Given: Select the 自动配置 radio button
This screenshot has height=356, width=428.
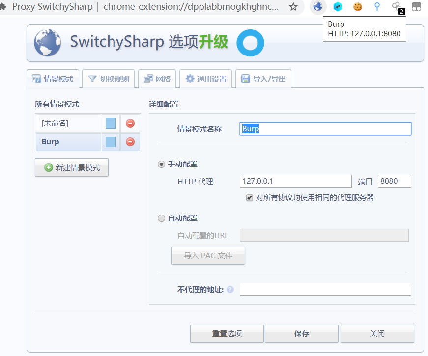Looking at the screenshot, I should 161,218.
